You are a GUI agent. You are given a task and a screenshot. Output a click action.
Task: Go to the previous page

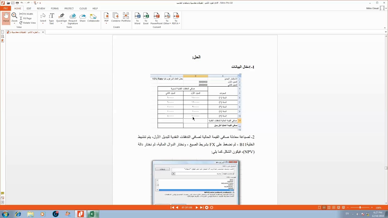[x=177, y=208]
